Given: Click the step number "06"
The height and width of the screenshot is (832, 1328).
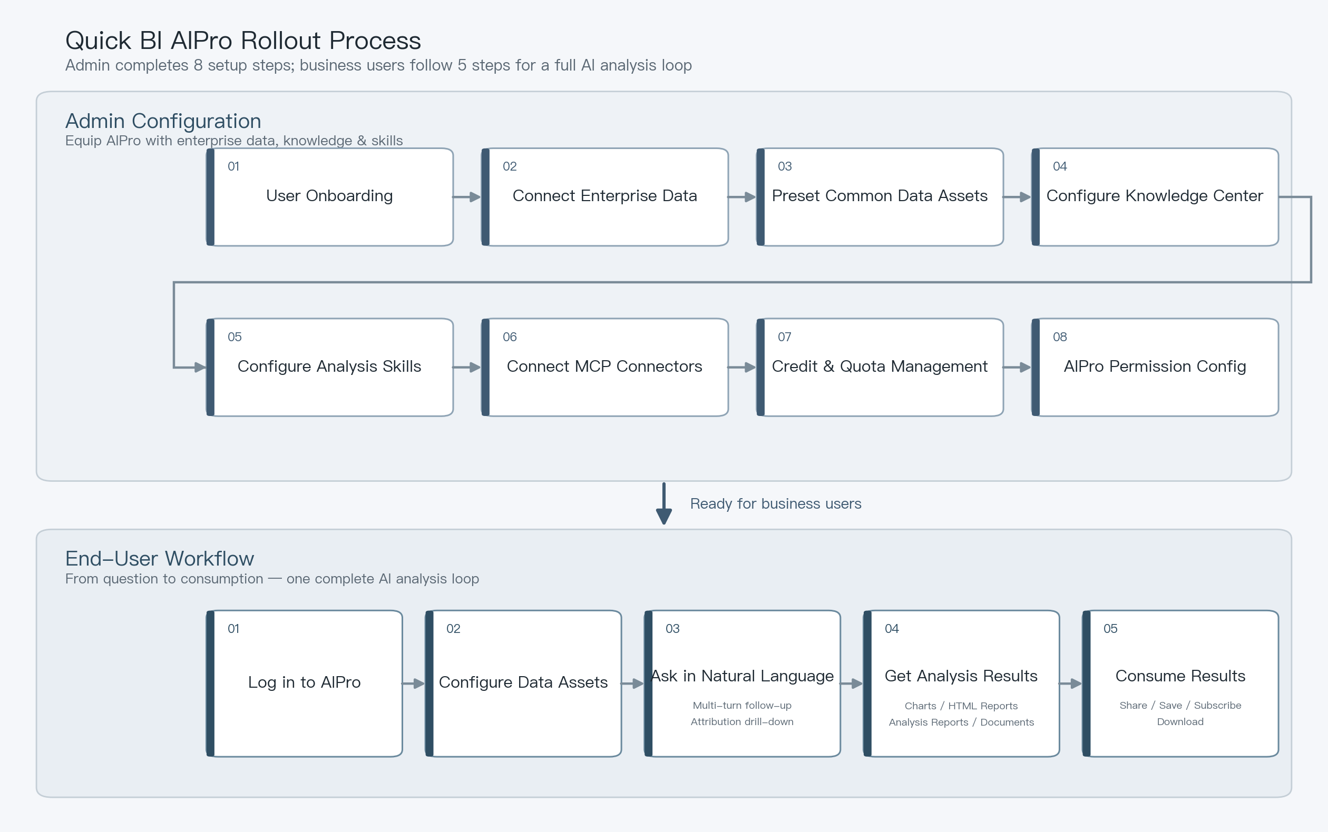Looking at the screenshot, I should coord(510,337).
